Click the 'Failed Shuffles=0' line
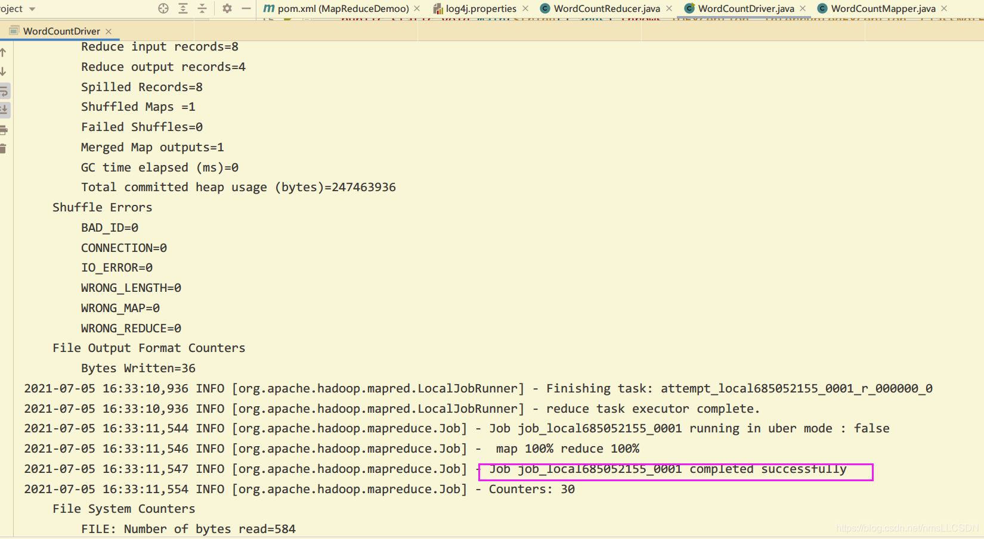The image size is (984, 539). point(142,127)
